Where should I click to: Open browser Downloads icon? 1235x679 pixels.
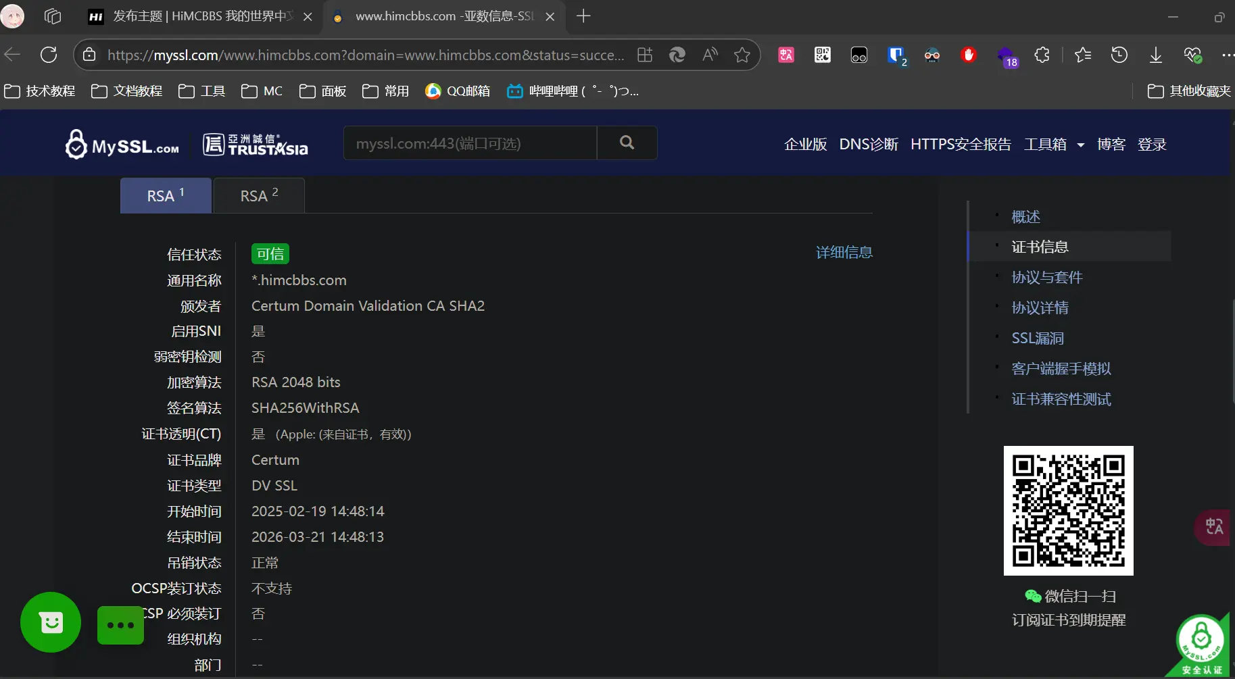click(x=1156, y=55)
